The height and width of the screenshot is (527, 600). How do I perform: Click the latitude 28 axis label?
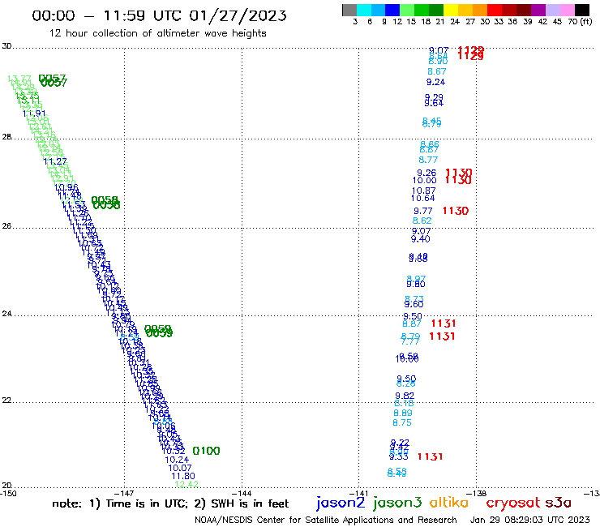click(6, 137)
